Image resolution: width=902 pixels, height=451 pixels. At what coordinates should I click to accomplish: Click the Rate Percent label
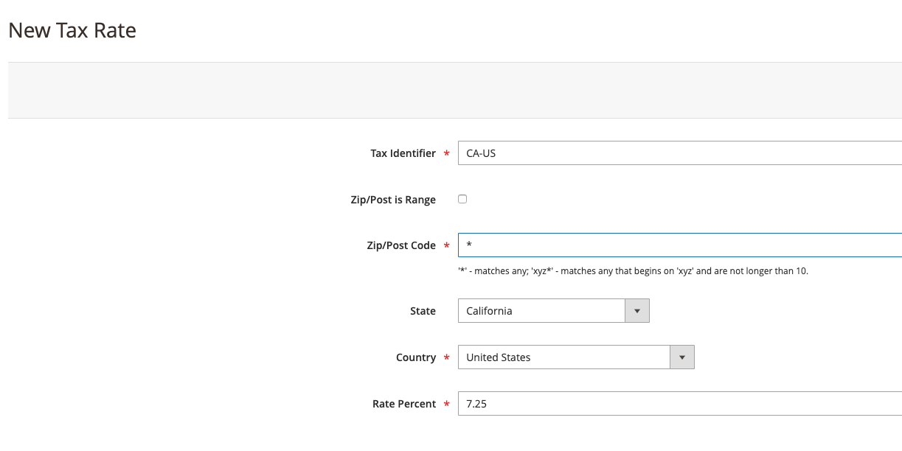click(x=404, y=404)
